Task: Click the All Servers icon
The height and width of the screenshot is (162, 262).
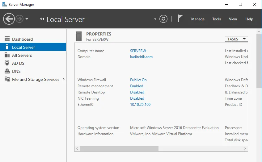Action: 7,55
